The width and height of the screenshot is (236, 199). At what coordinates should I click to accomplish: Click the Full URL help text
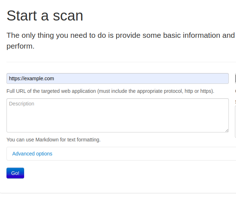(110, 91)
